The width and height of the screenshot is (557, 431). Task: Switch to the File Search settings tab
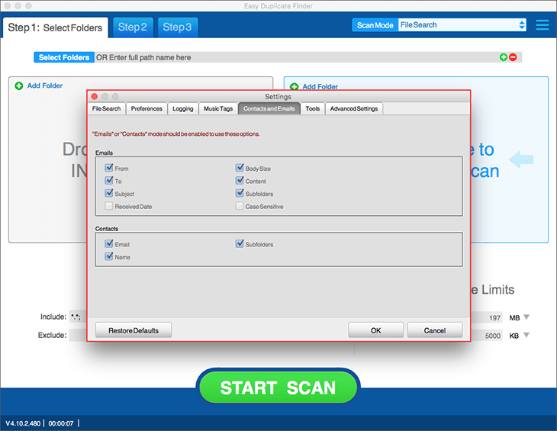(107, 108)
